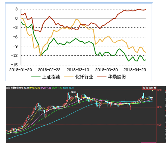The image size is (168, 145).
Task: Click the -9 y-axis label
Action: click(x=15, y=46)
